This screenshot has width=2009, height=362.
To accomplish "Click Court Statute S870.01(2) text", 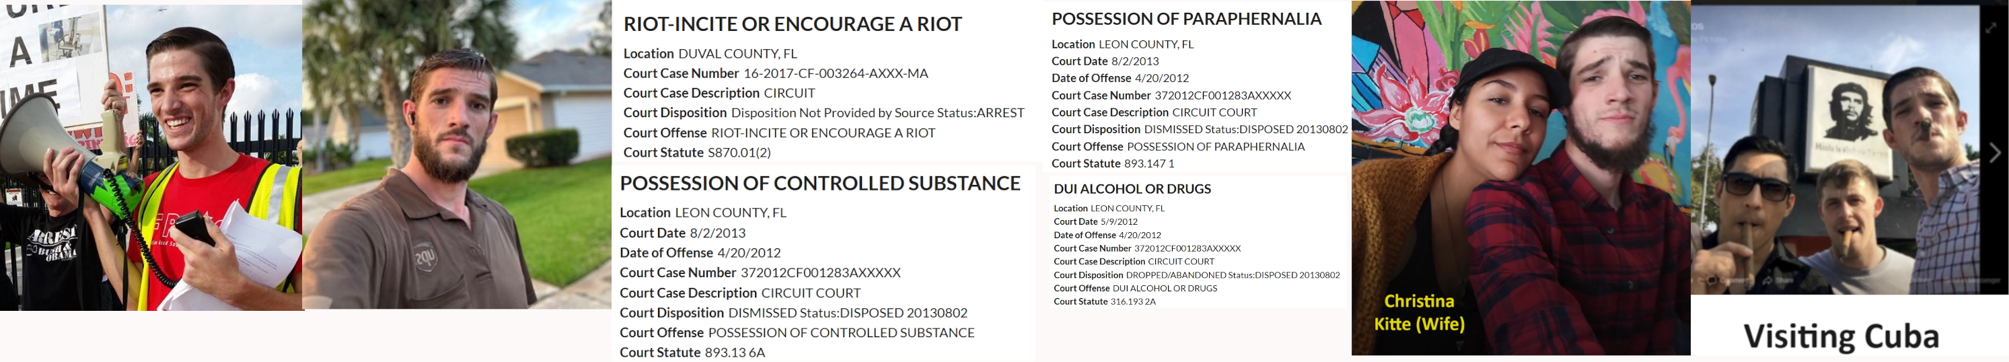I will pyautogui.click(x=739, y=153).
